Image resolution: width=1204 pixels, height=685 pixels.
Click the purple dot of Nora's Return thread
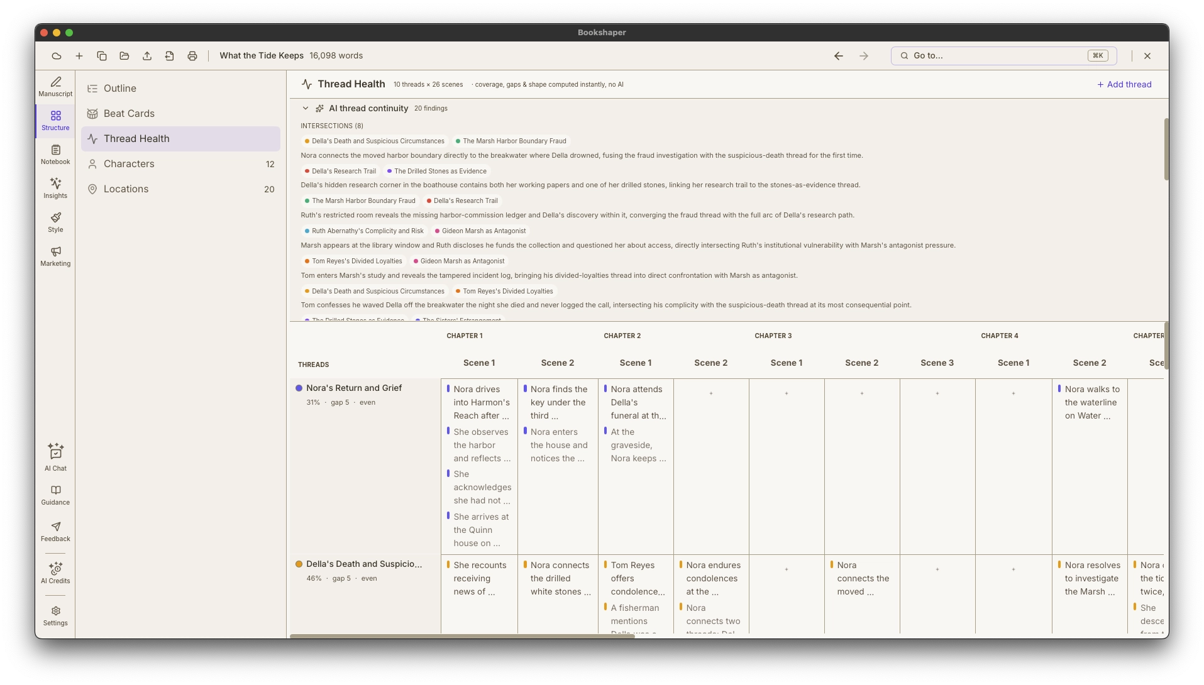pos(299,388)
